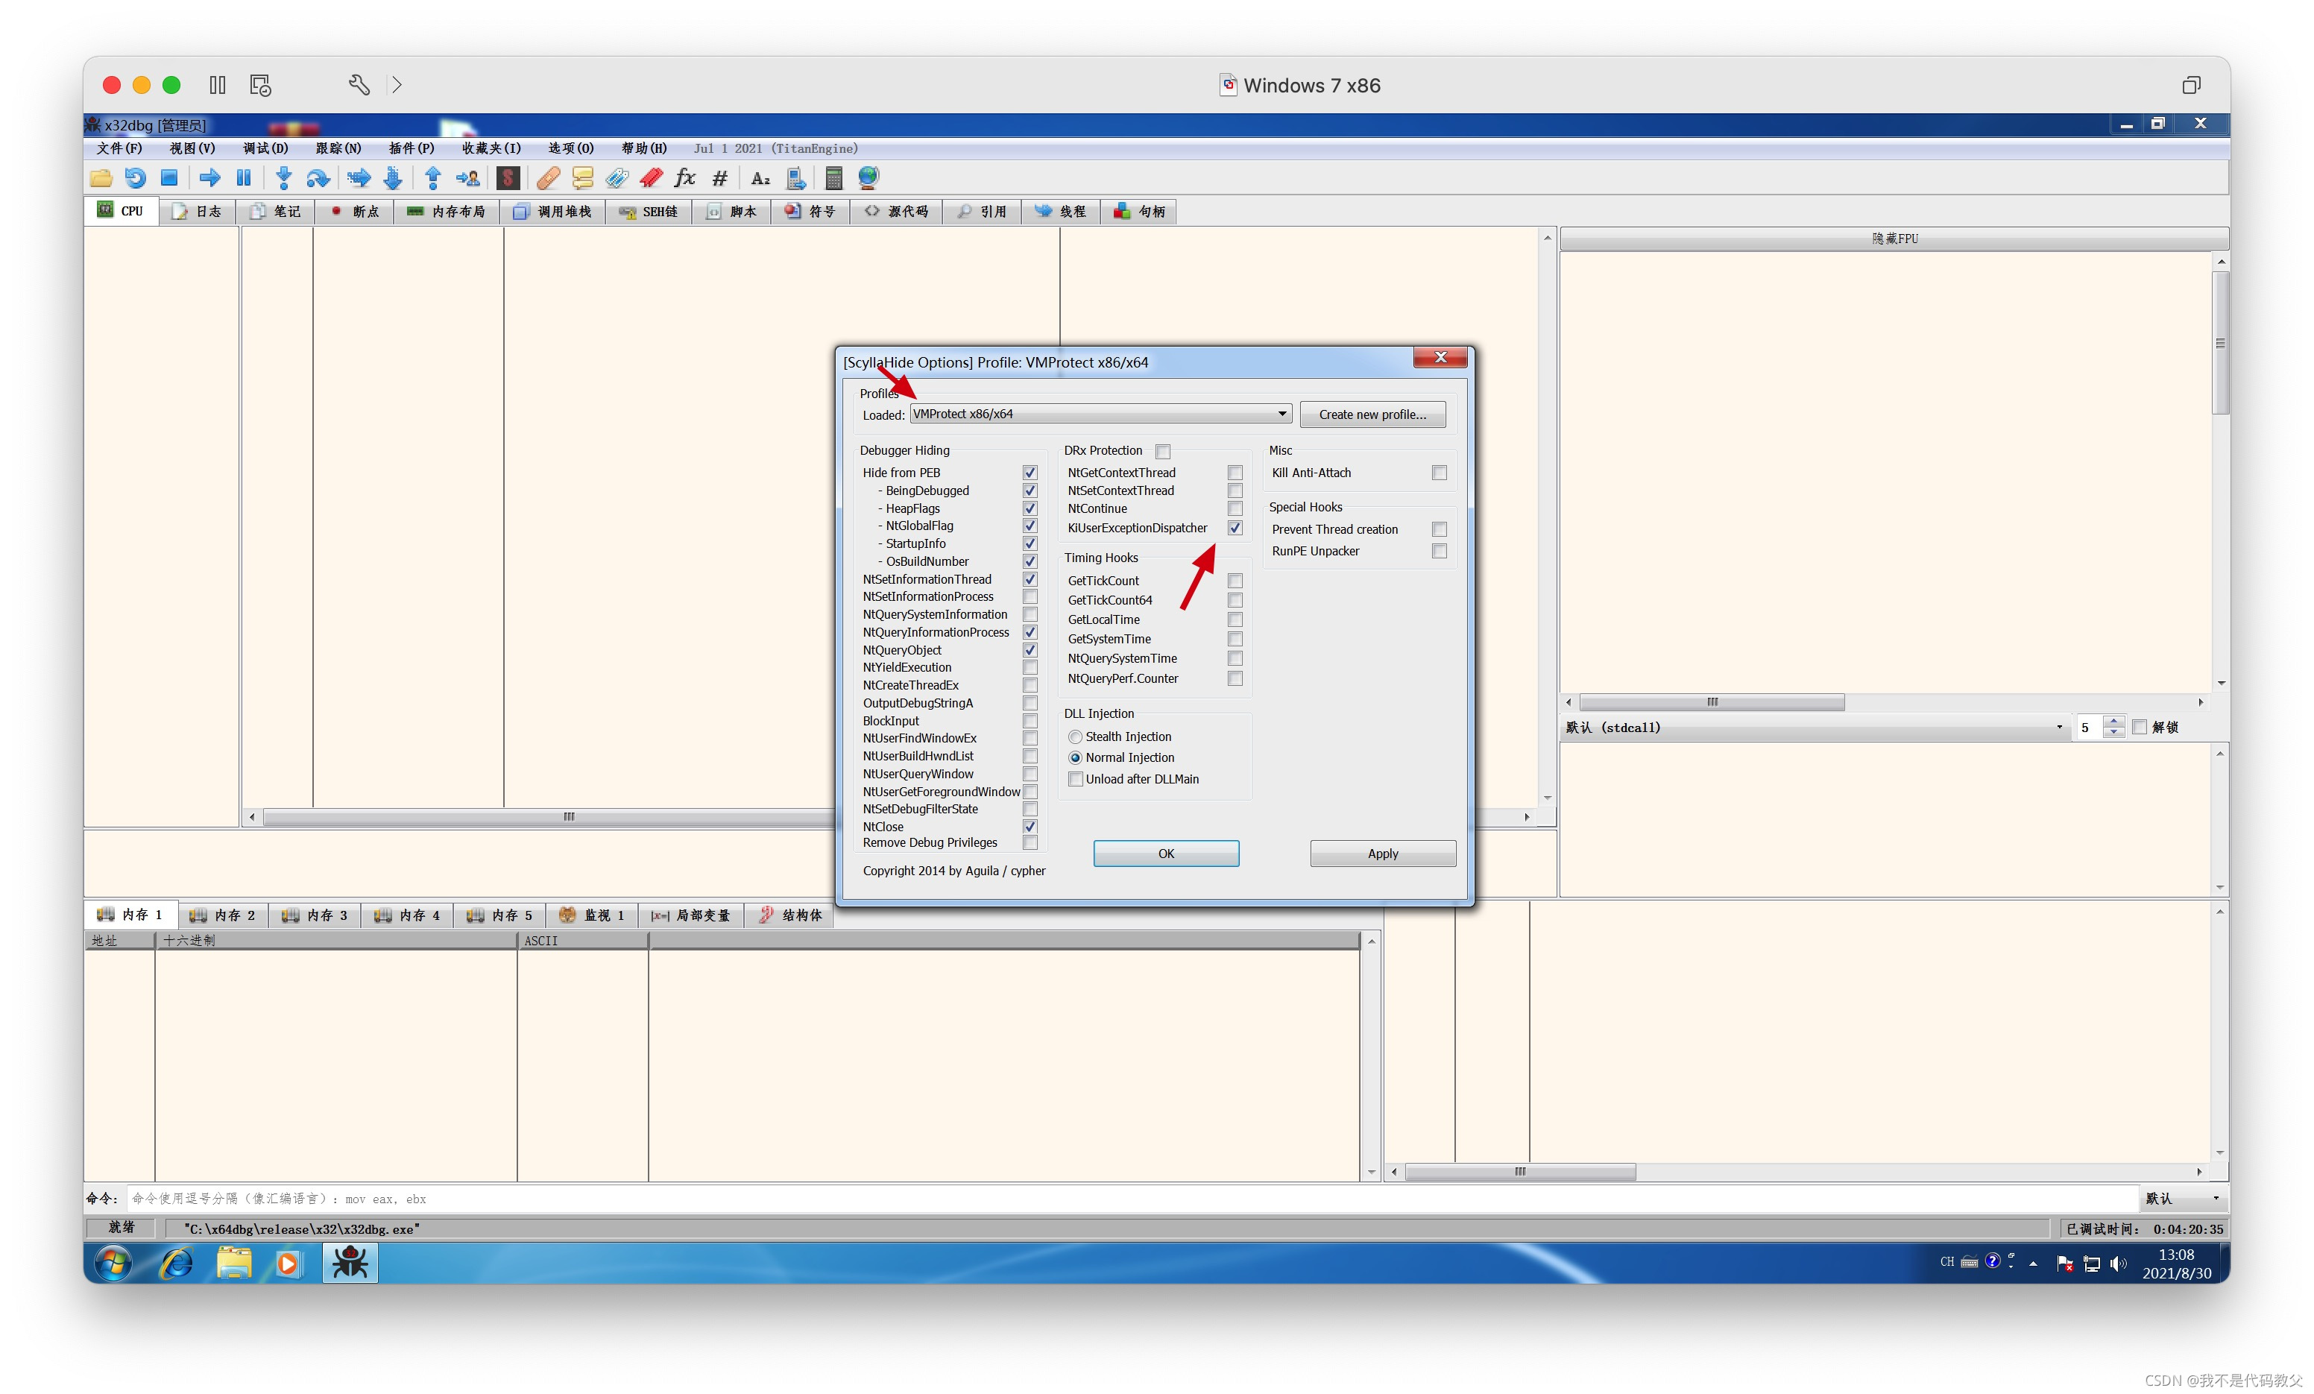This screenshot has width=2314, height=1394.
Task: Switch to the 内存布局 memory map tab
Action: pos(447,212)
